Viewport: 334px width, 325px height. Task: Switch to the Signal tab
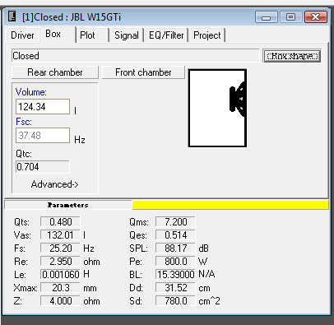tap(127, 35)
